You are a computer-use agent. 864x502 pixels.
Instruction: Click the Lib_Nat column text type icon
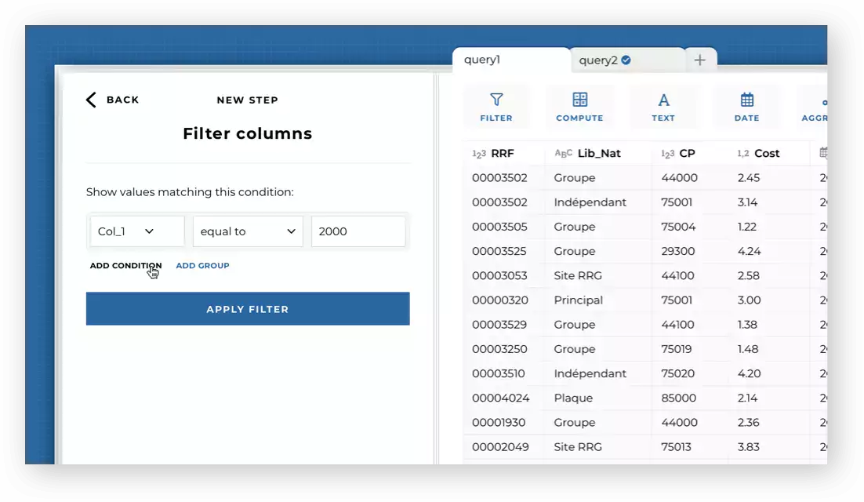pos(564,154)
